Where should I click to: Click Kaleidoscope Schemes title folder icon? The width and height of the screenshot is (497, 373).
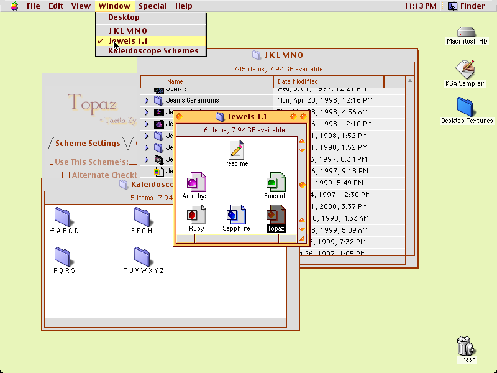click(124, 184)
